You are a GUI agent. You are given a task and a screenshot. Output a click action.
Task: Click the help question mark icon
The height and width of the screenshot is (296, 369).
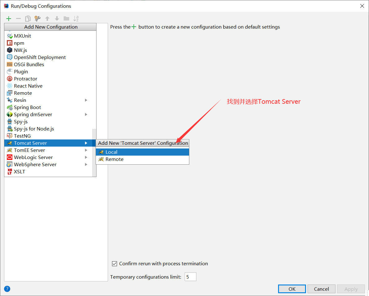(7, 289)
